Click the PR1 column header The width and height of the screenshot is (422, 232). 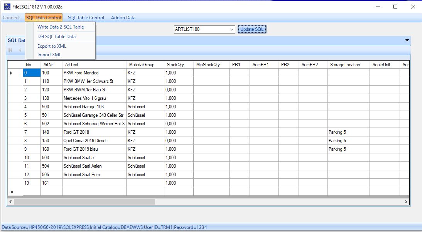pyautogui.click(x=240, y=64)
